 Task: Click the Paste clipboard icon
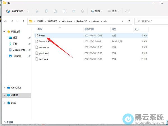[55, 11]
